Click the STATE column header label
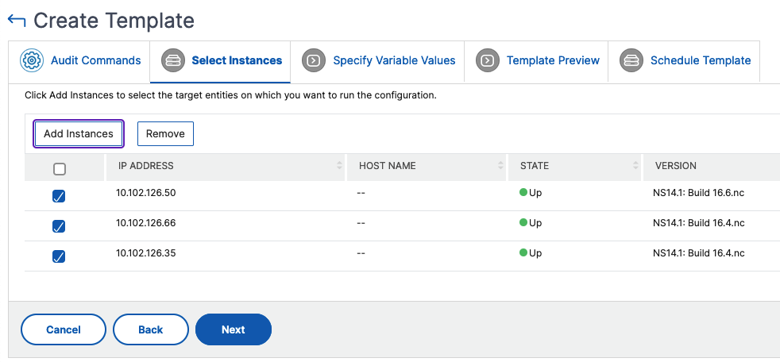780x362 pixels. [535, 166]
